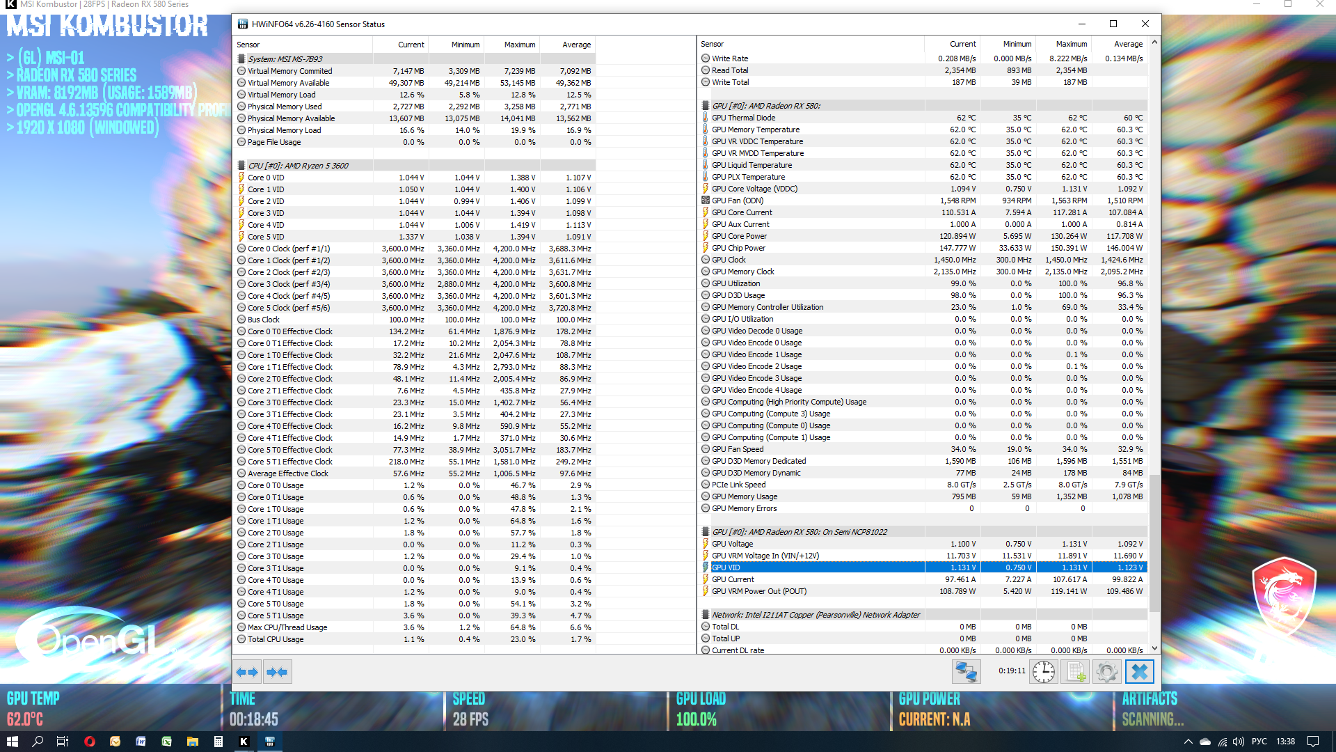Viewport: 1336px width, 752px height.
Task: Open the Calculator icon in the taskbar
Action: 218,742
